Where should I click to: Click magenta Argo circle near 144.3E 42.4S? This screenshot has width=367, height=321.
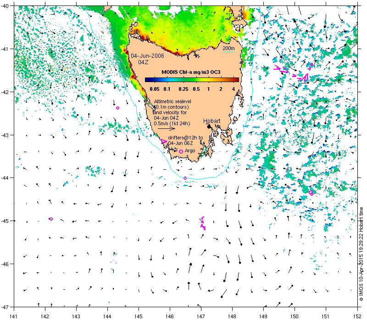[118, 108]
